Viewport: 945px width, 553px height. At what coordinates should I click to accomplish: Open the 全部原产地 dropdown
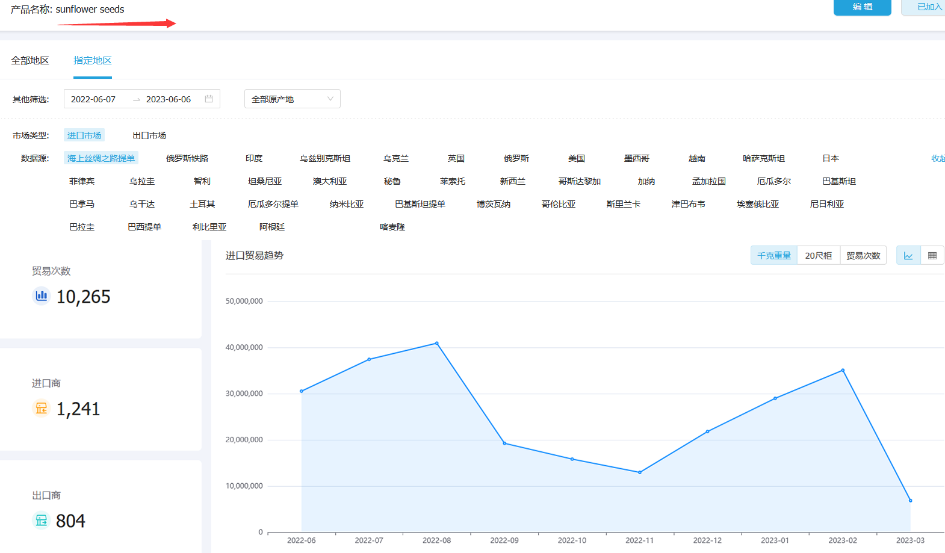tap(292, 99)
